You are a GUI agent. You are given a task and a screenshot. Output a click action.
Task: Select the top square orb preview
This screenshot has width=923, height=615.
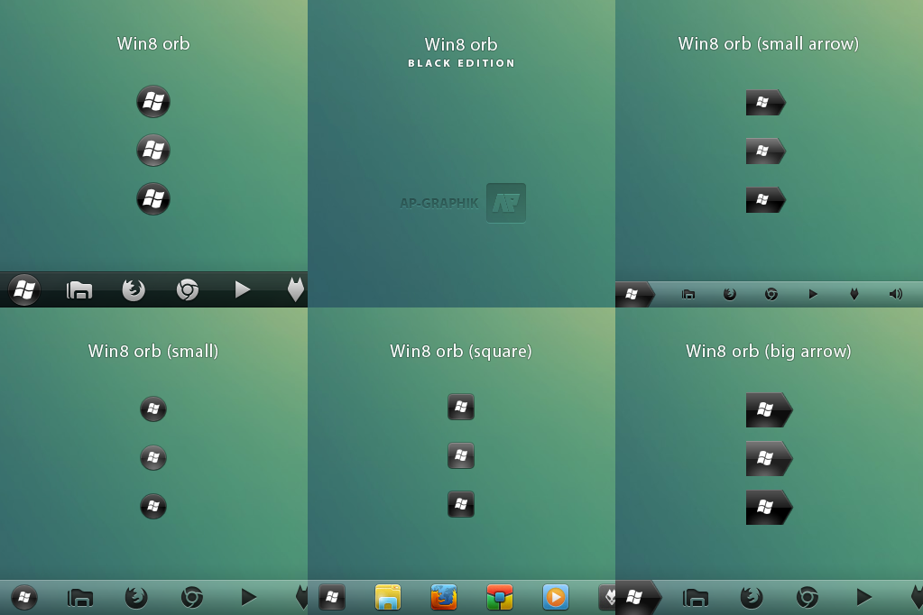tap(461, 407)
